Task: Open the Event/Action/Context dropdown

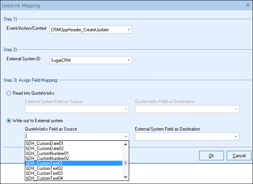Action: click(x=129, y=29)
